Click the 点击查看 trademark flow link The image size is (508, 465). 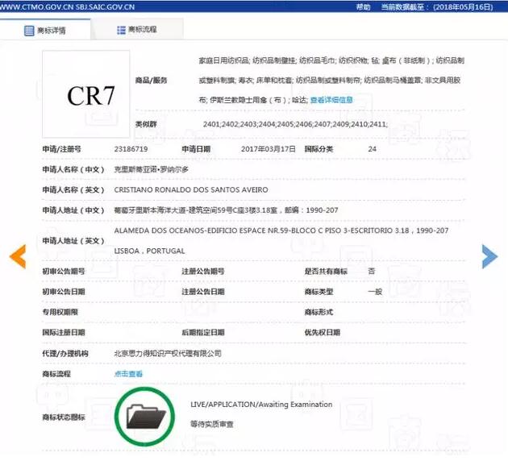(128, 374)
